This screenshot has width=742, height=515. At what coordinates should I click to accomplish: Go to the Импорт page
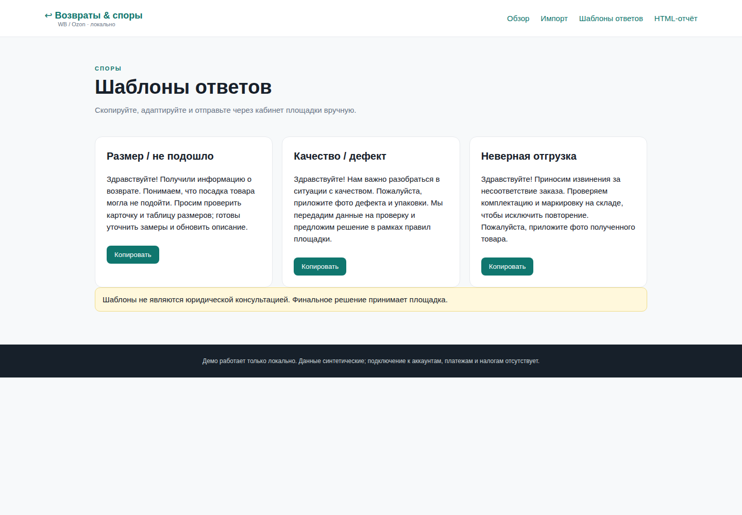pyautogui.click(x=554, y=19)
